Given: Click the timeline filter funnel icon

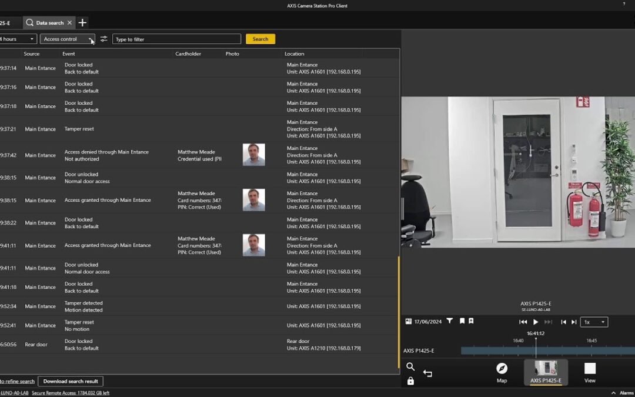Looking at the screenshot, I should coord(450,321).
